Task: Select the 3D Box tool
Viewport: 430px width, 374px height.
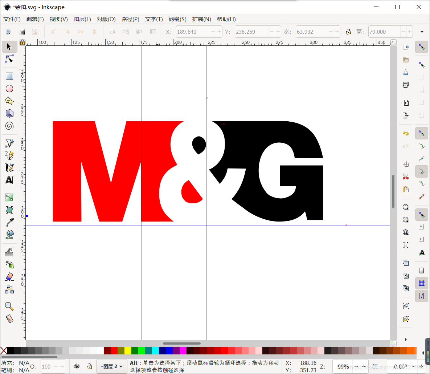Action: pyautogui.click(x=9, y=113)
